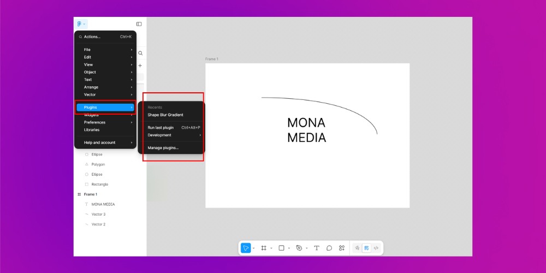Select the Text tool
The width and height of the screenshot is (546, 273).
(317, 248)
